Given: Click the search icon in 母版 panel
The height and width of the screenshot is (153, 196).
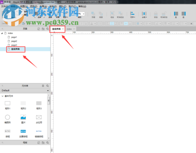Looking at the screenshot, I should (47, 143).
